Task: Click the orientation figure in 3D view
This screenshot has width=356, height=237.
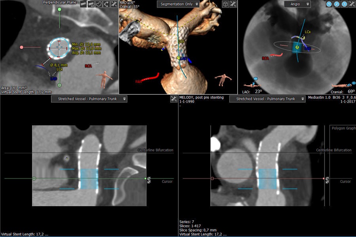Action: pos(223,80)
